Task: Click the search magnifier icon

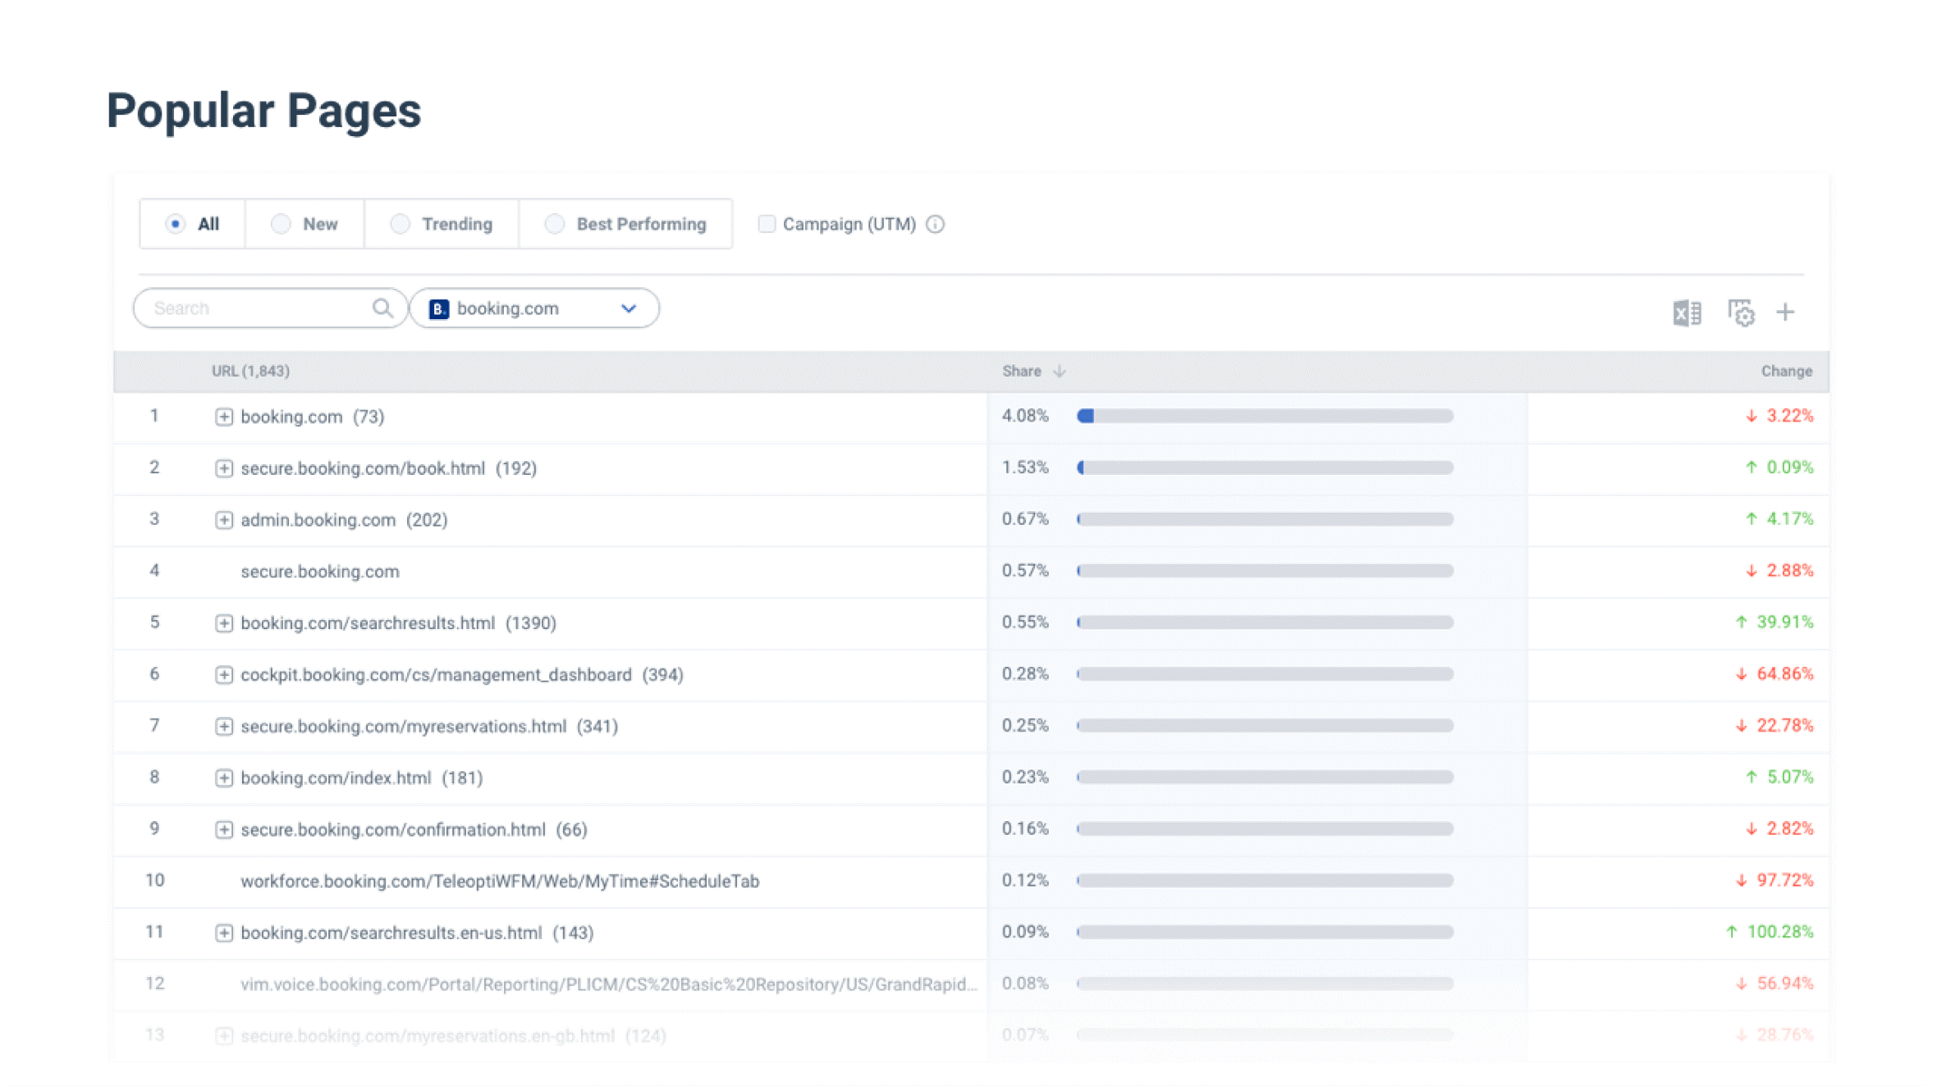Action: 382,308
